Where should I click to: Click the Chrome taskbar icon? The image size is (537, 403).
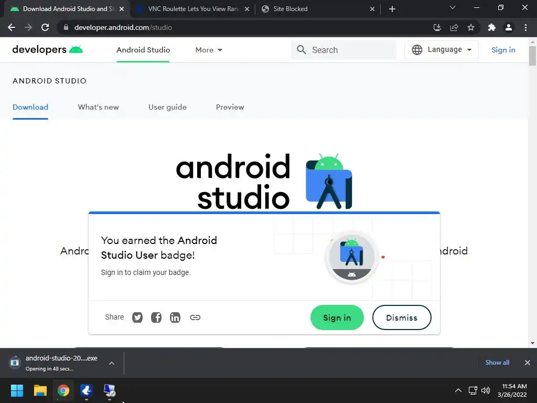click(x=63, y=390)
